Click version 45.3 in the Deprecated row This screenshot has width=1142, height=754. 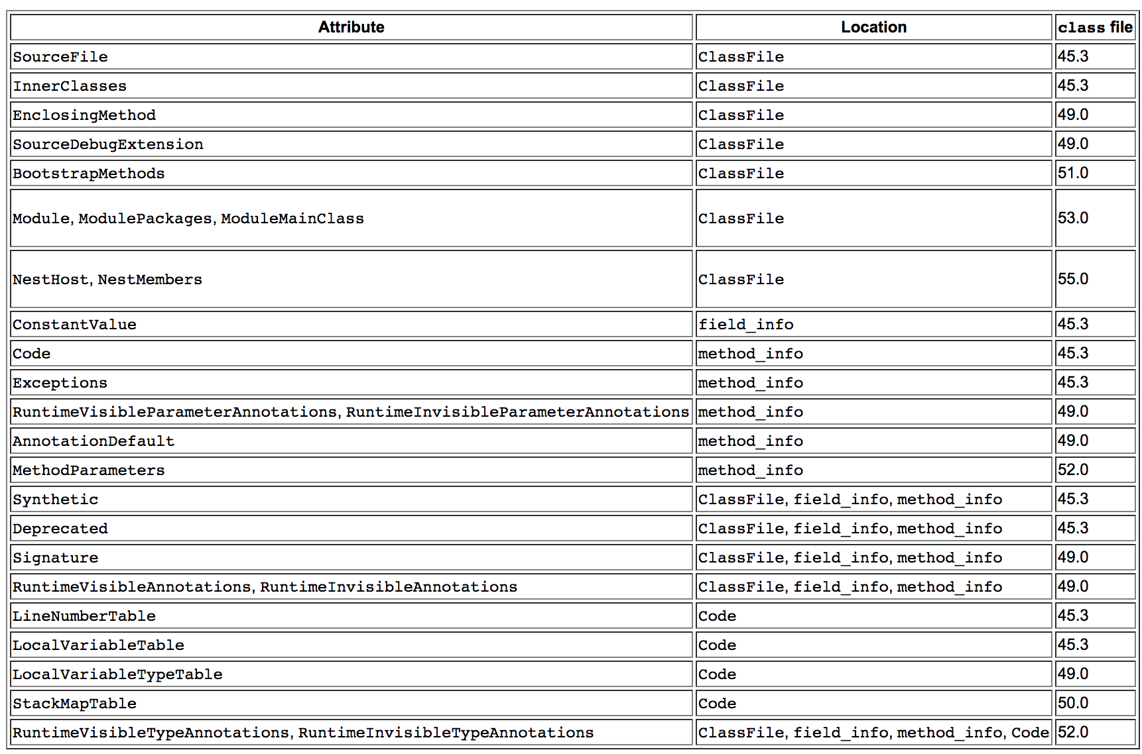tap(1095, 528)
